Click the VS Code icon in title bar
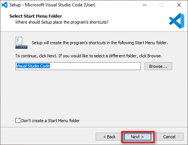188x145 pixels. click(x=5, y=5)
